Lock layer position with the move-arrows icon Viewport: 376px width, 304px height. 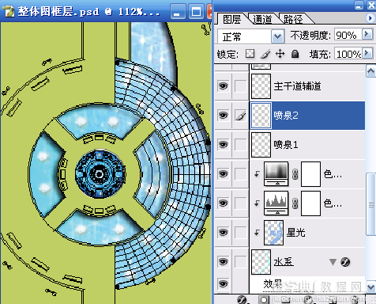280,54
